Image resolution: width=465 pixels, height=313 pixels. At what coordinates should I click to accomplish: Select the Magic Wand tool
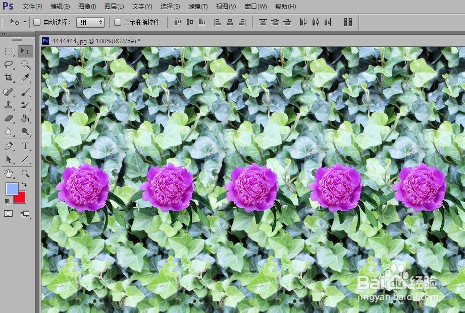point(25,64)
